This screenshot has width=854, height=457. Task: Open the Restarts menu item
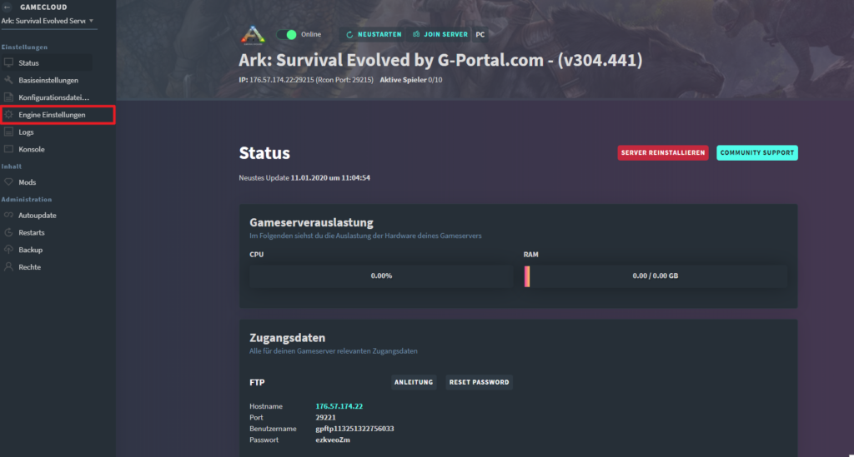pos(32,232)
